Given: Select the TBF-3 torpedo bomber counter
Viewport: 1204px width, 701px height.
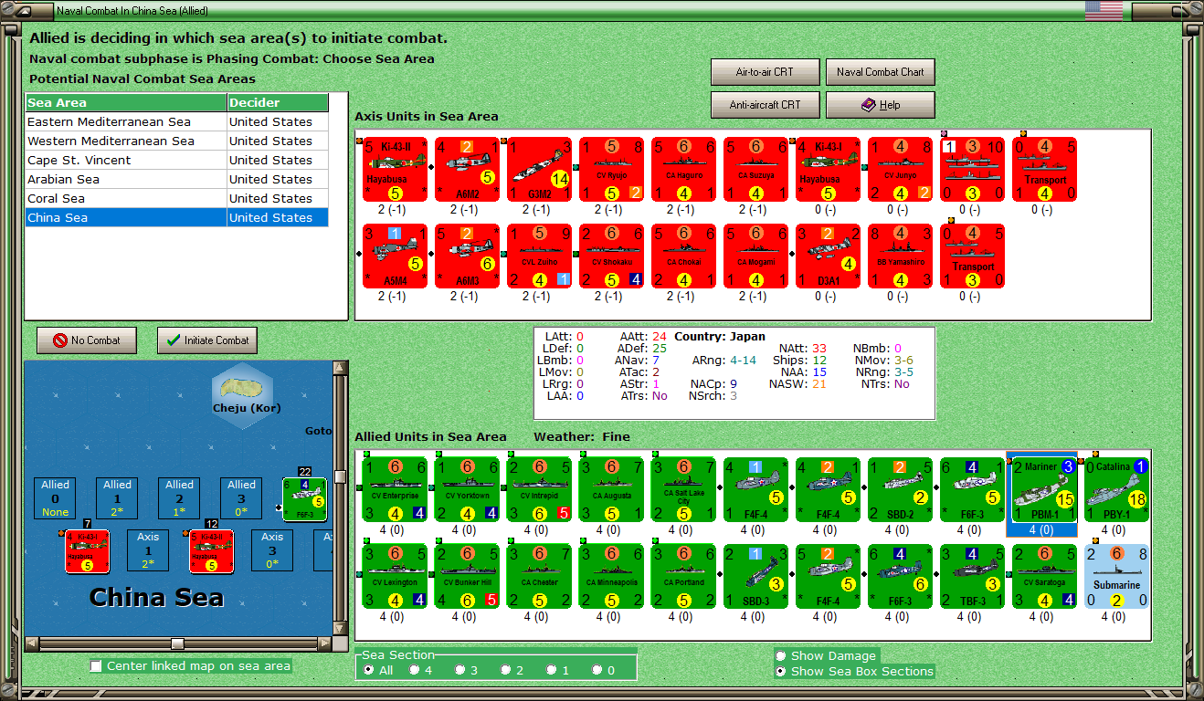Looking at the screenshot, I should (973, 576).
